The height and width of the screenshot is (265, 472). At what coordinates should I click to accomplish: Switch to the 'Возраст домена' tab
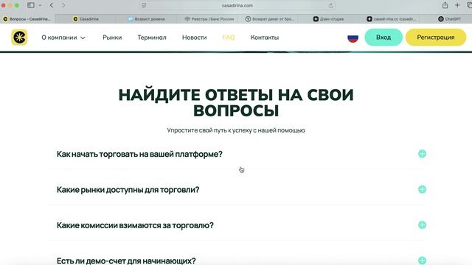[x=146, y=19]
